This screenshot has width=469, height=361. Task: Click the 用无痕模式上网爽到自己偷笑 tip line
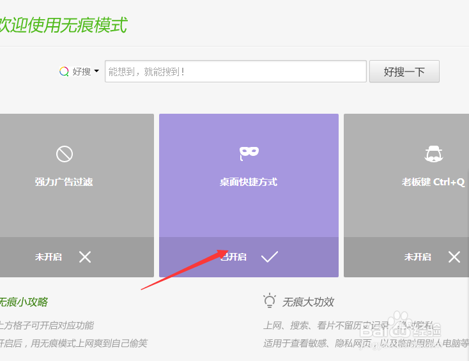[x=89, y=343]
